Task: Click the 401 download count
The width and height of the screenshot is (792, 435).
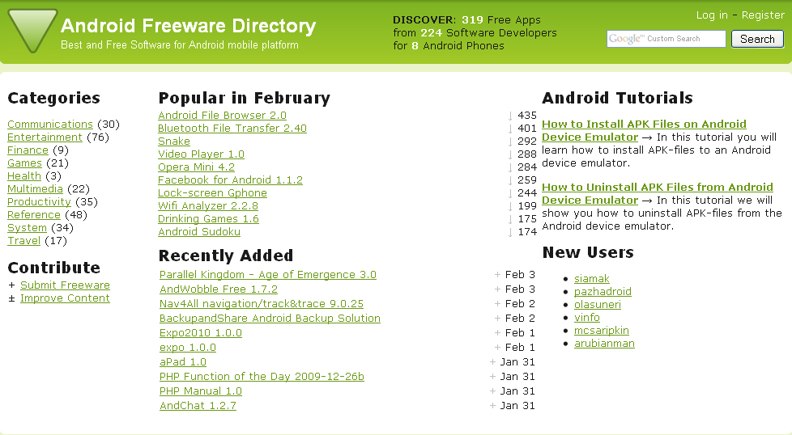Action: (527, 129)
